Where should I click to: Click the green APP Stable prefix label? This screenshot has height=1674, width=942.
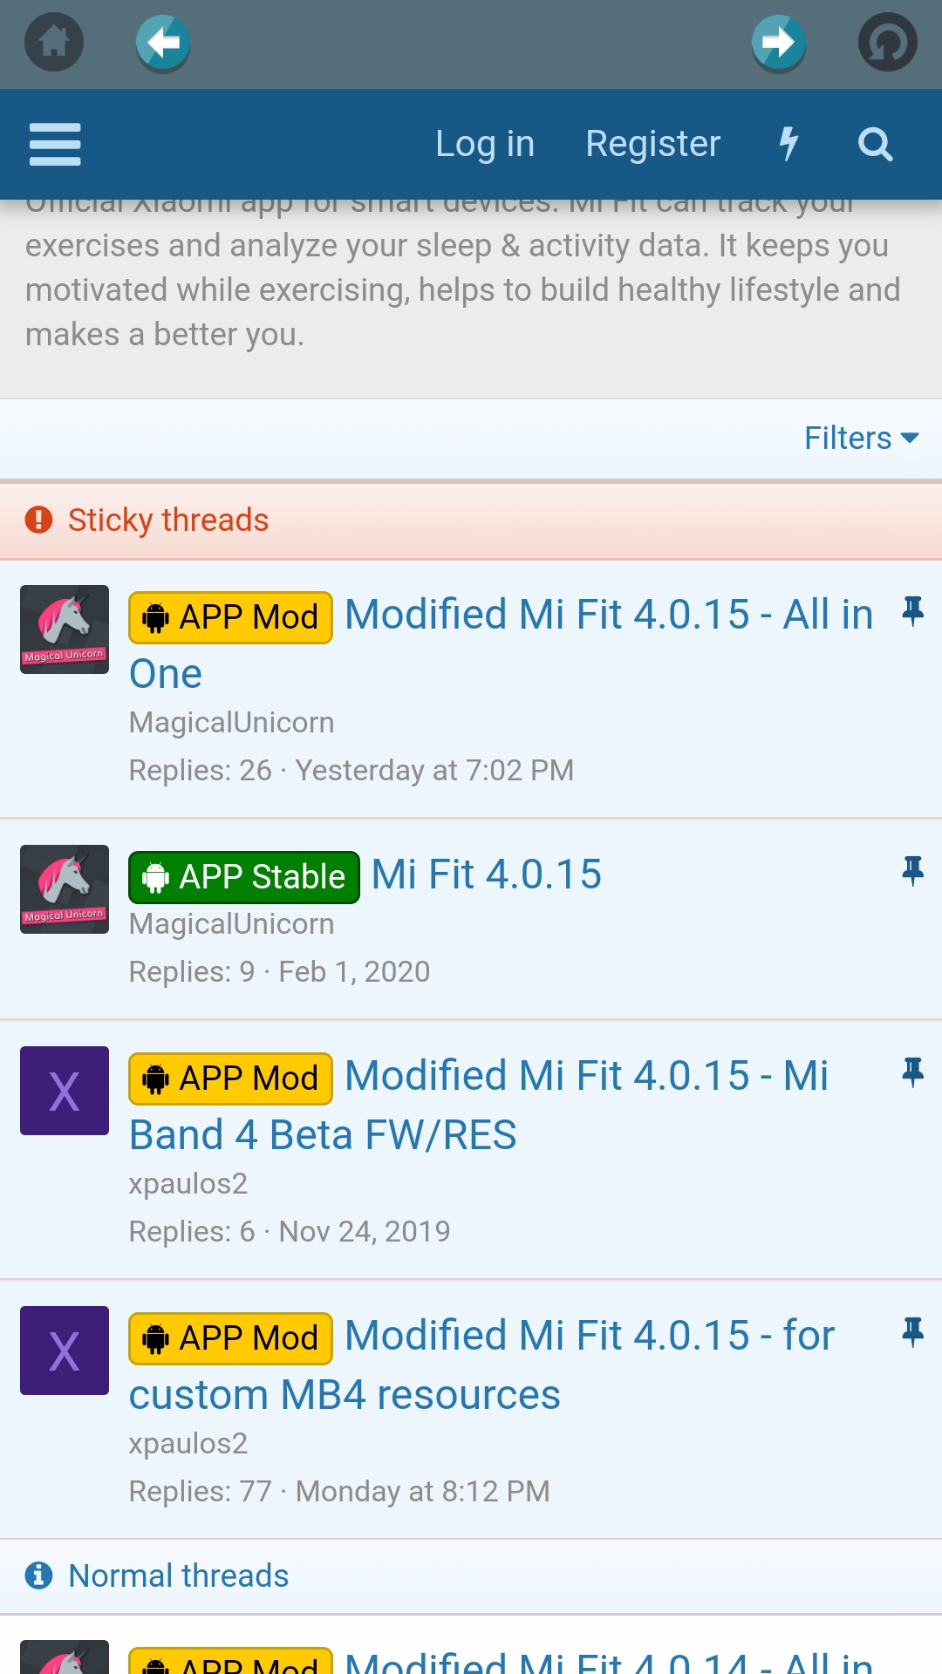[244, 877]
